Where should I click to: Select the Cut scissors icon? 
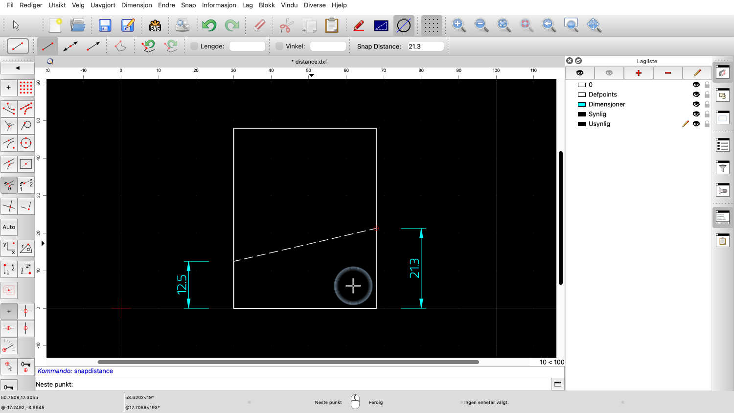point(286,25)
